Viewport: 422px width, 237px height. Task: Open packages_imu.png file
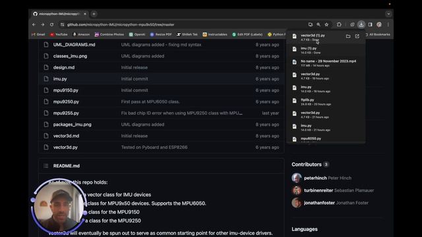click(72, 124)
